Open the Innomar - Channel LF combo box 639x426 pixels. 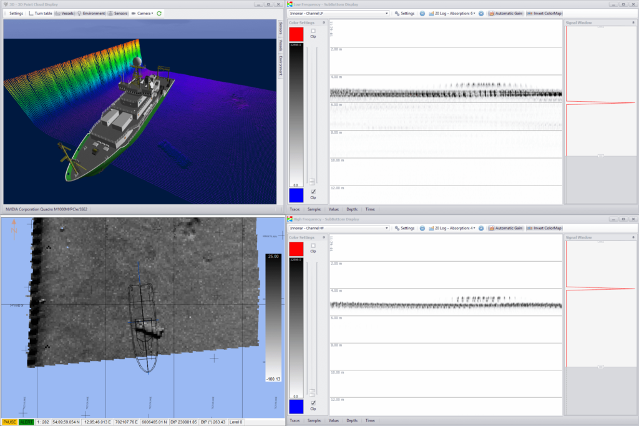pyautogui.click(x=339, y=14)
